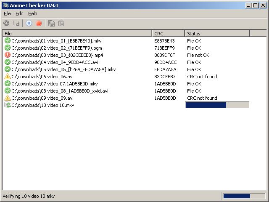Sort list by the File column header
Image resolution: width=269 pixels, height=202 pixels.
tap(77, 34)
